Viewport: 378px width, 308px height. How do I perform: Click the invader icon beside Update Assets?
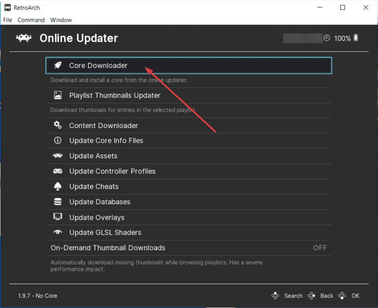(58, 156)
